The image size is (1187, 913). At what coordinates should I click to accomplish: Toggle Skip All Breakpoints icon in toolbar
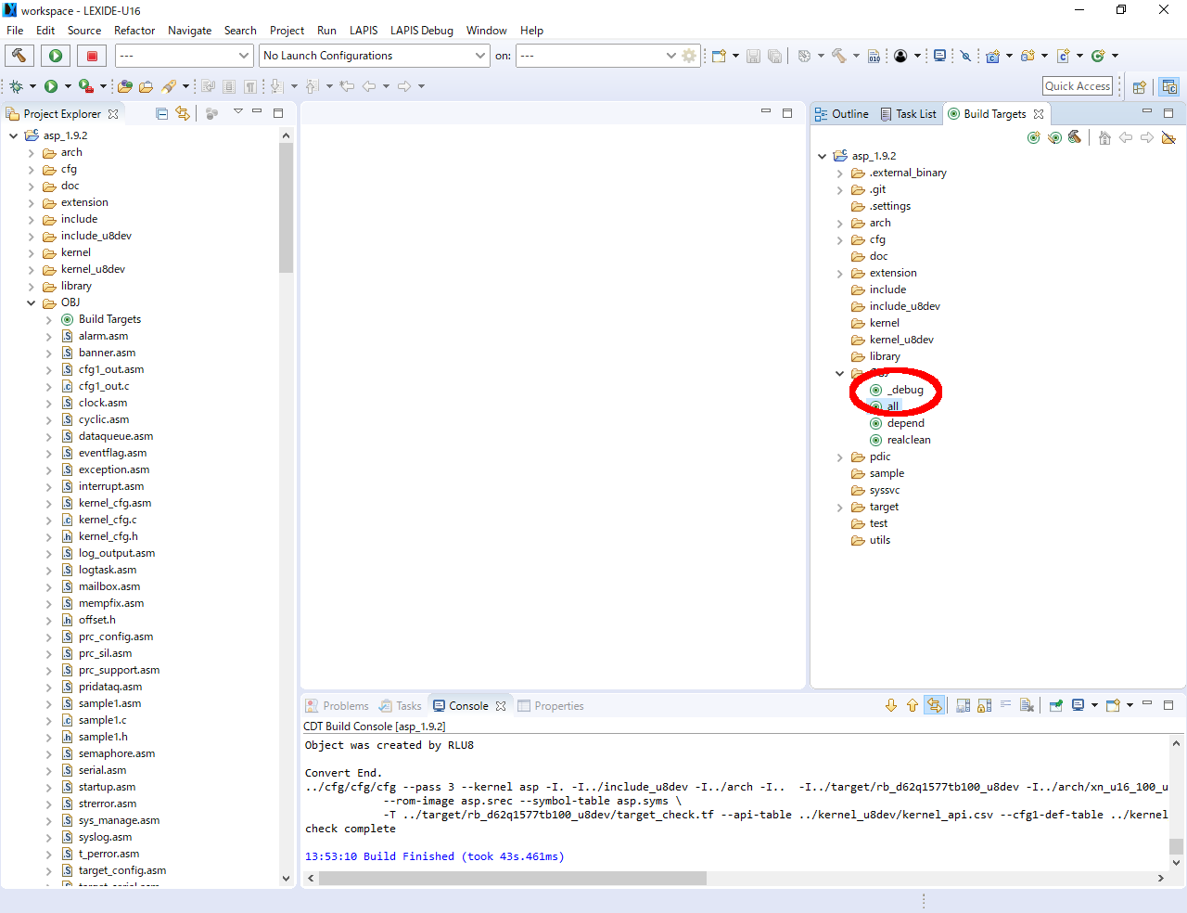pyautogui.click(x=965, y=56)
